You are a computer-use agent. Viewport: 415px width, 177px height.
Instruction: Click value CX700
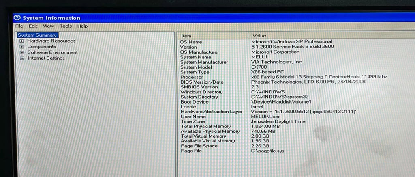(x=259, y=67)
